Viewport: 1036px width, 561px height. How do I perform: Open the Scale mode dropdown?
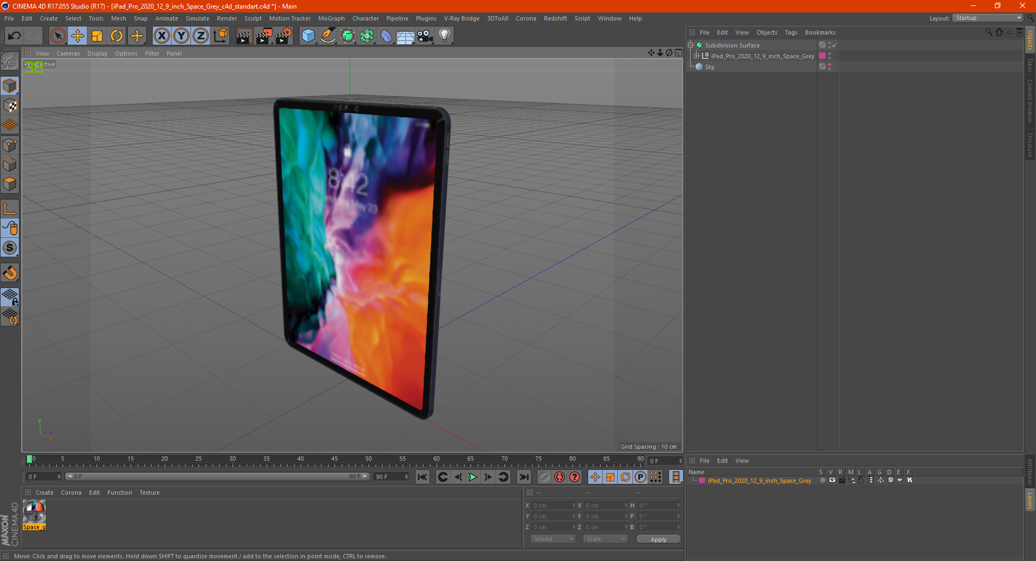coord(605,539)
